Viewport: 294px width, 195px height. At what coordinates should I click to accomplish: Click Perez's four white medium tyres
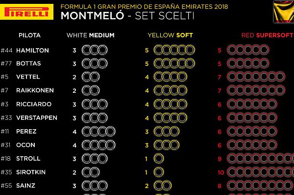98,131
